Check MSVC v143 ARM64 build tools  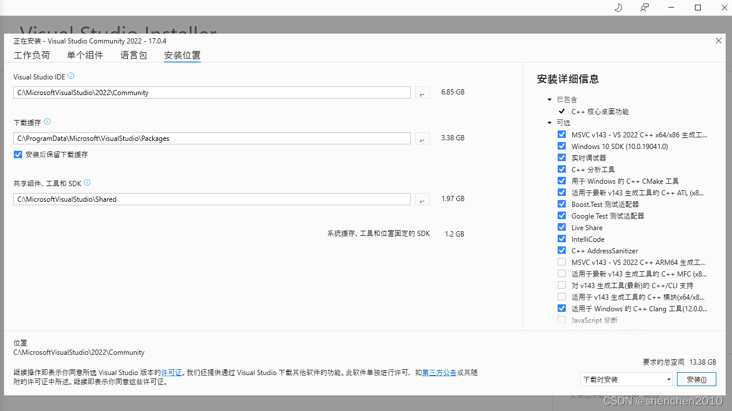(562, 262)
